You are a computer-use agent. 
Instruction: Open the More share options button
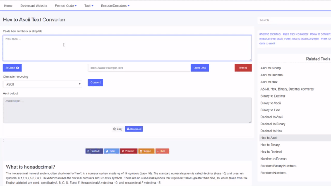pyautogui.click(x=162, y=151)
